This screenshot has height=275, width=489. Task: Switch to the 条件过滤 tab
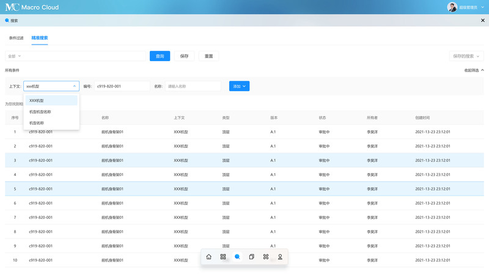tap(17, 38)
